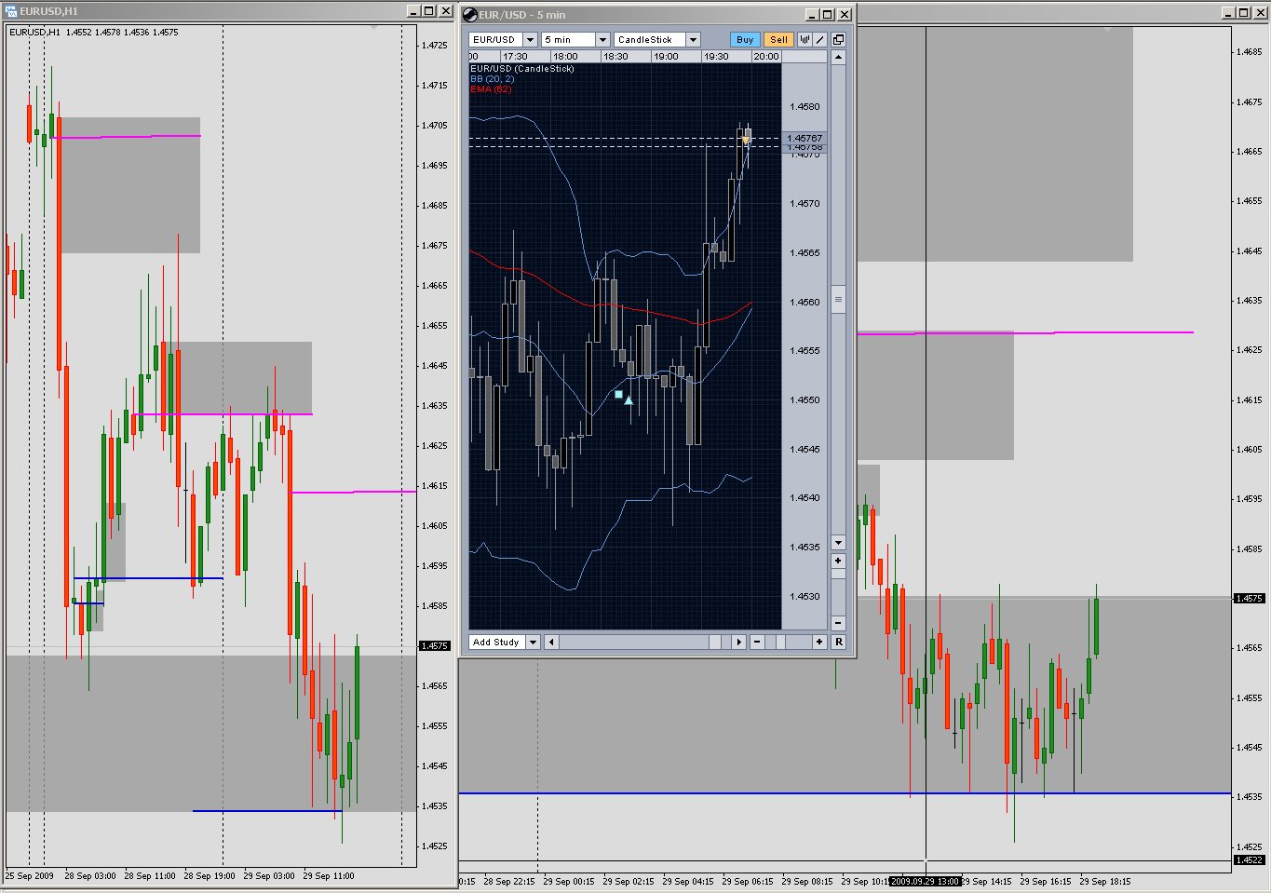Click the 1.4522 crosshair price label in right chart
1271x893 pixels.
pos(1249,859)
